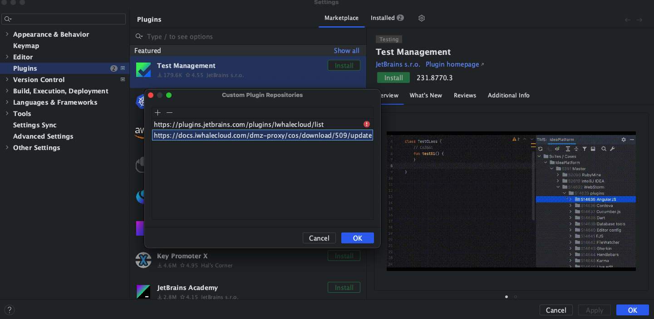Viewport: 654px width, 319px height.
Task: Click the second carousel page dot
Action: point(515,297)
